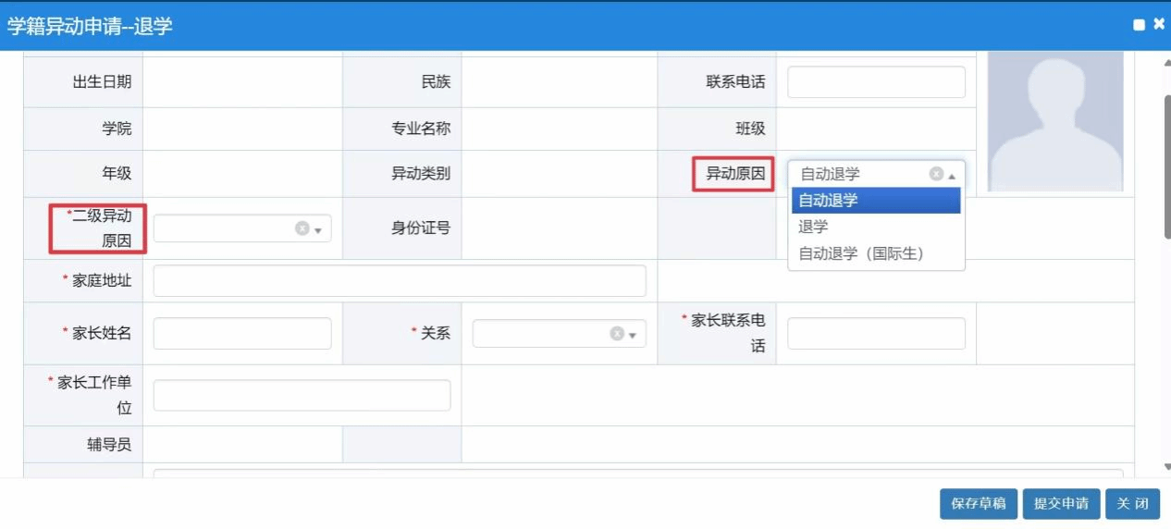Open the 二级异动原因 dropdown arrow

pyautogui.click(x=318, y=230)
